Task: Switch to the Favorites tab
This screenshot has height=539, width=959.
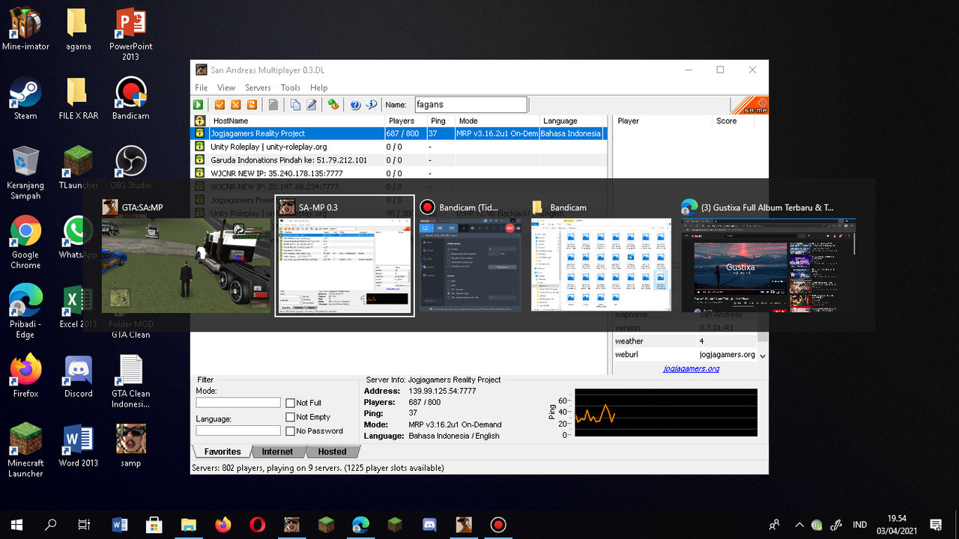Action: [x=223, y=451]
